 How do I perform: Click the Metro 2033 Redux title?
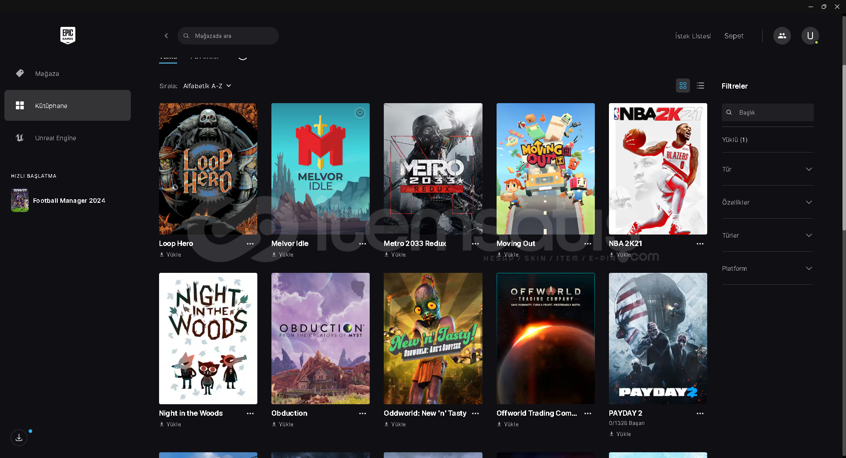point(415,244)
